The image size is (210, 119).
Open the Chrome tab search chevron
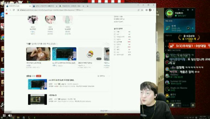click(x=138, y=5)
